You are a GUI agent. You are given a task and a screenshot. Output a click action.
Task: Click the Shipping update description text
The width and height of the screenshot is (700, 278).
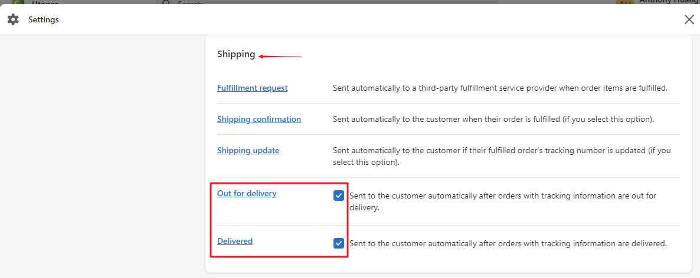coord(501,156)
